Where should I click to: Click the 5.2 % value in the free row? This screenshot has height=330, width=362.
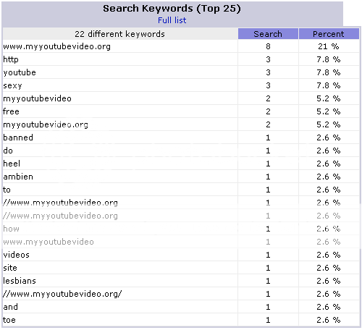(x=329, y=111)
